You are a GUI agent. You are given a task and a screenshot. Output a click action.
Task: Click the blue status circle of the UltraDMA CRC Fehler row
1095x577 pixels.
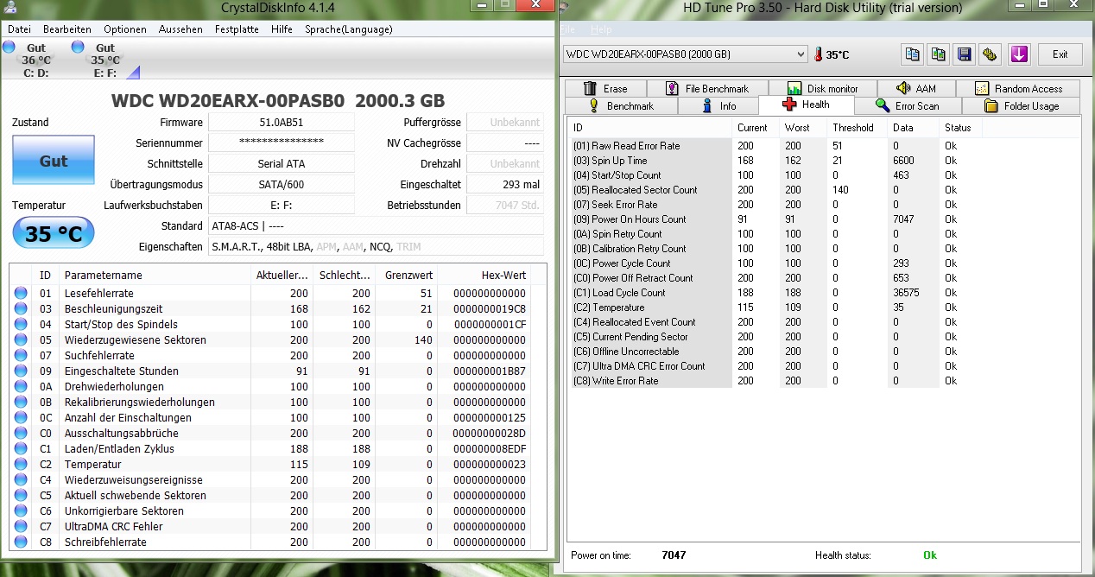click(21, 526)
